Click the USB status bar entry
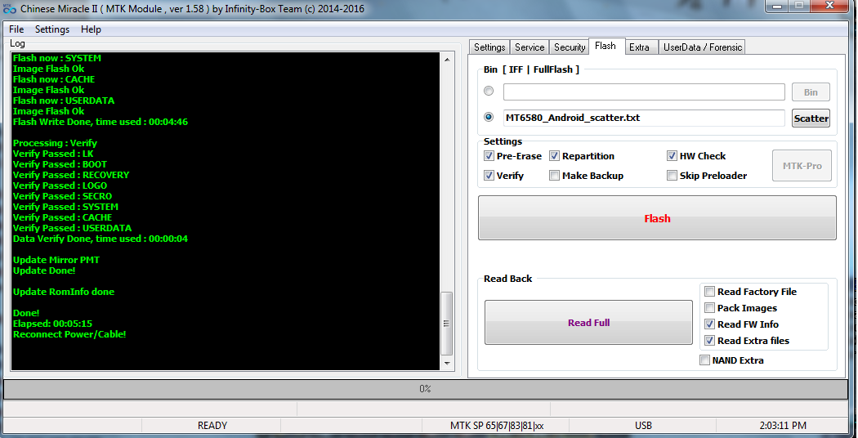The width and height of the screenshot is (858, 438). tap(643, 426)
